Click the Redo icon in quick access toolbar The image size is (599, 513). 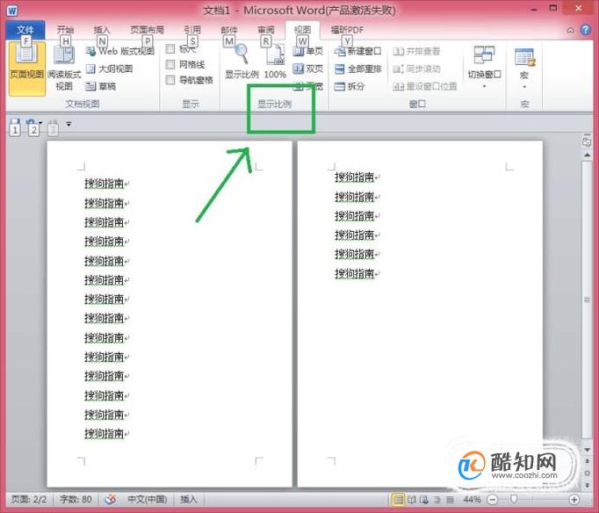[53, 123]
